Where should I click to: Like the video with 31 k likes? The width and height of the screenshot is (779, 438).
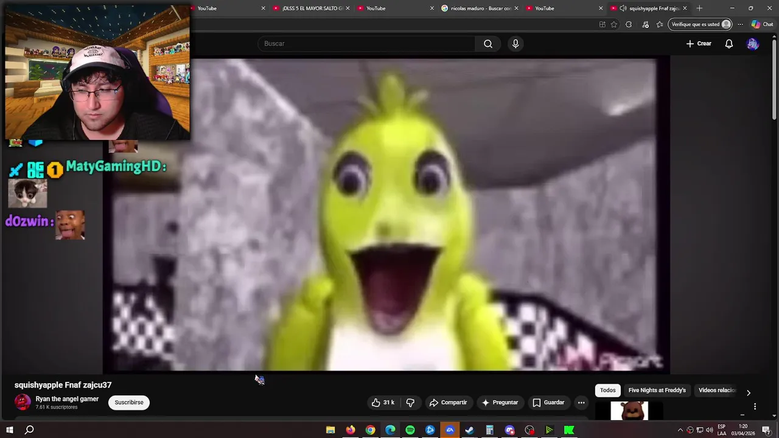pyautogui.click(x=383, y=402)
